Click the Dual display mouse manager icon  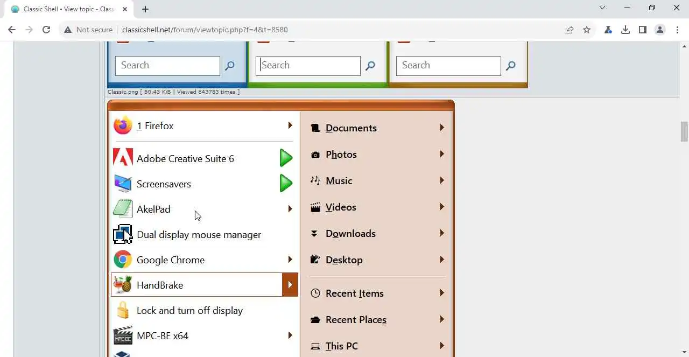pyautogui.click(x=123, y=234)
